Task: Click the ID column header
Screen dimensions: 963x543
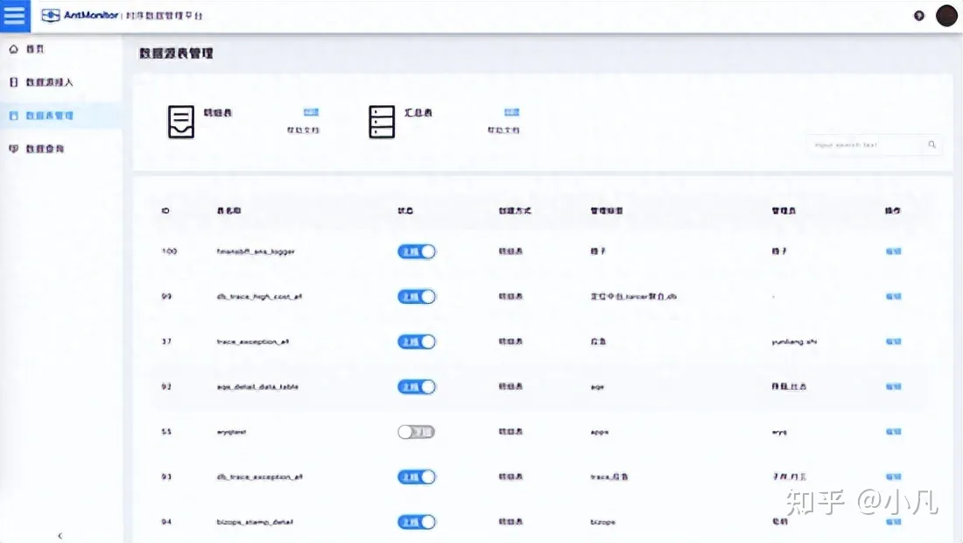Action: point(165,211)
